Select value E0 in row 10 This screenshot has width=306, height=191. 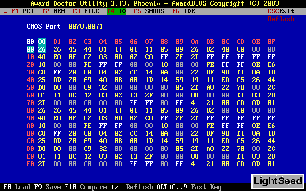click(57, 57)
